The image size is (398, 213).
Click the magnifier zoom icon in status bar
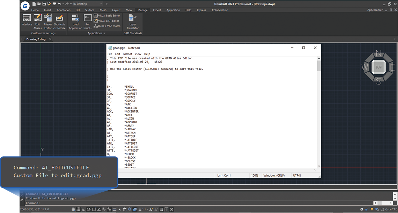[130, 210]
